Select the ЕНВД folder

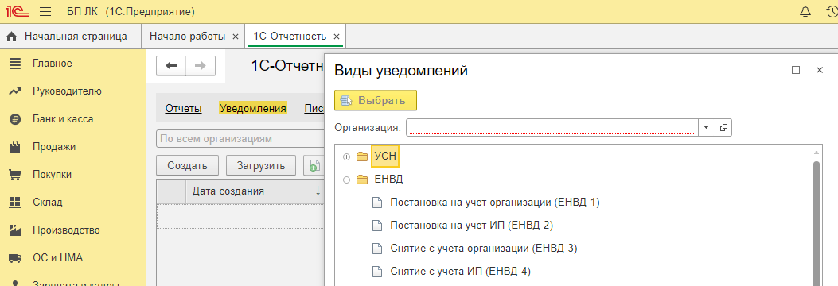[x=388, y=180]
